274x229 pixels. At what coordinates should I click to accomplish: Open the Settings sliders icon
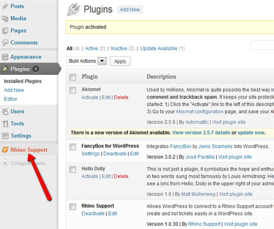point(5,136)
